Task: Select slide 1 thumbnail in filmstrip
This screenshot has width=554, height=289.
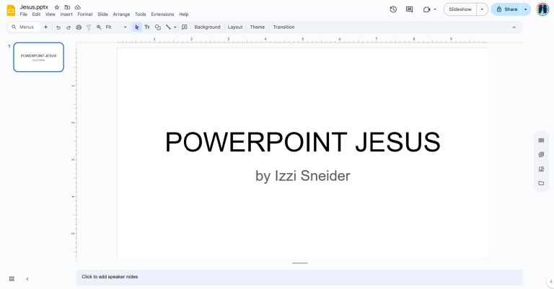Action: 38,57
